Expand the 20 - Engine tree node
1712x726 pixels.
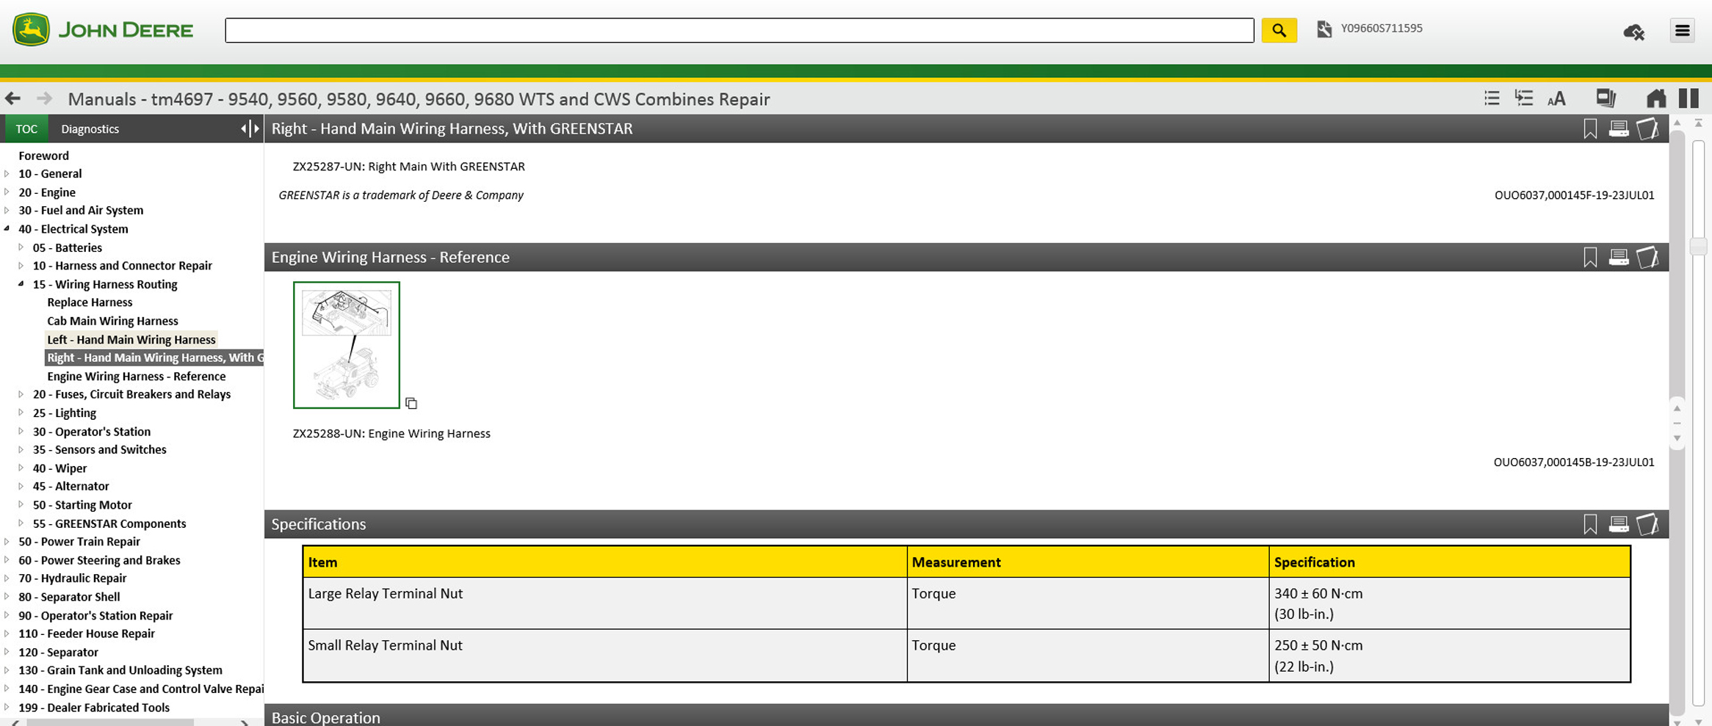pos(7,192)
